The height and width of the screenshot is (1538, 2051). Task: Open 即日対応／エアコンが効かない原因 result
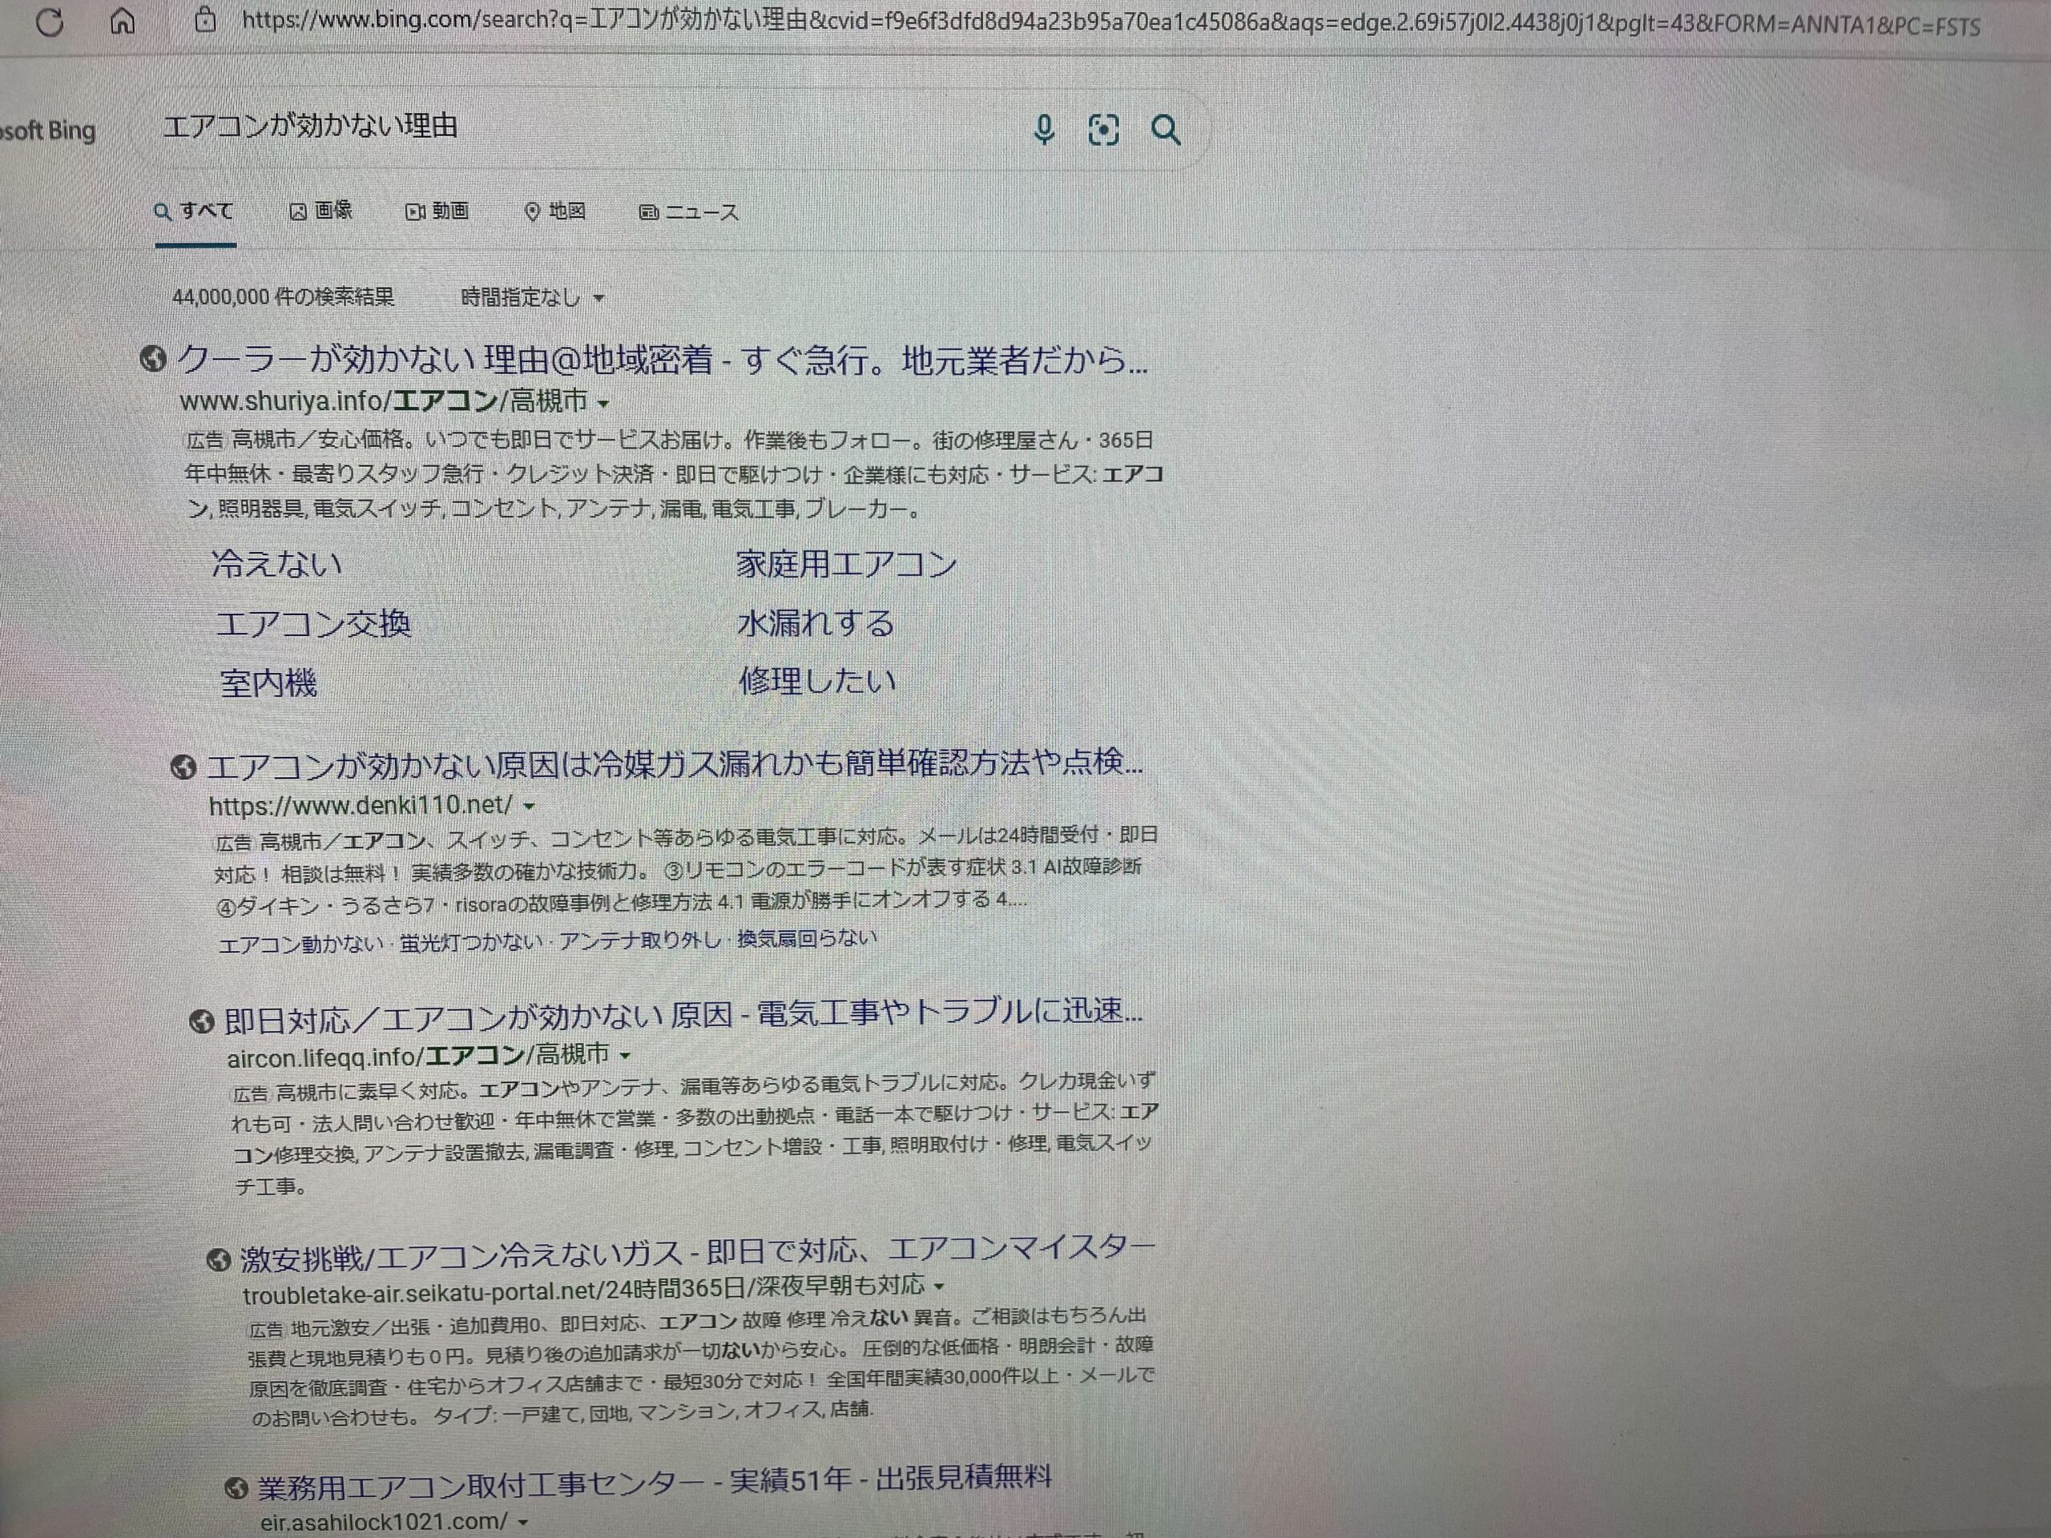[683, 1015]
